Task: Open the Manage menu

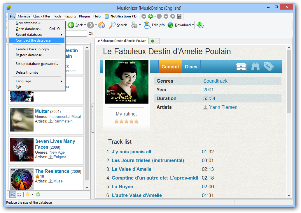Action: [24, 17]
